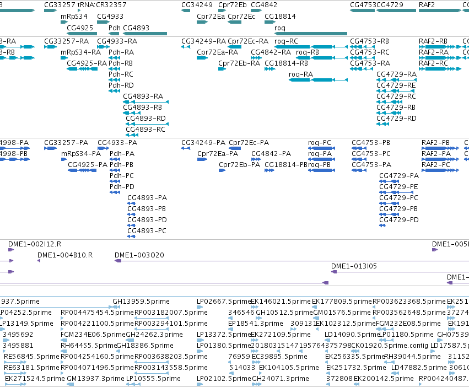Select protein CG33257-PA

(66, 142)
